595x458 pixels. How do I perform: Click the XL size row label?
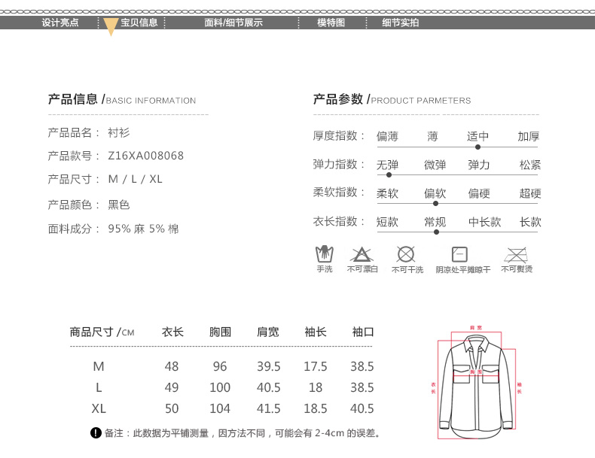(99, 408)
